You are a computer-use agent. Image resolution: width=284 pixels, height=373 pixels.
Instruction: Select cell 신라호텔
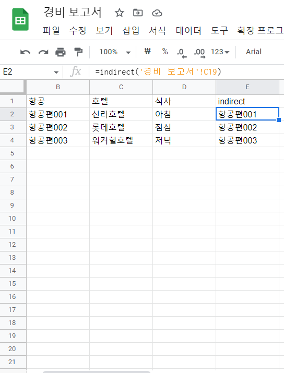click(x=121, y=114)
